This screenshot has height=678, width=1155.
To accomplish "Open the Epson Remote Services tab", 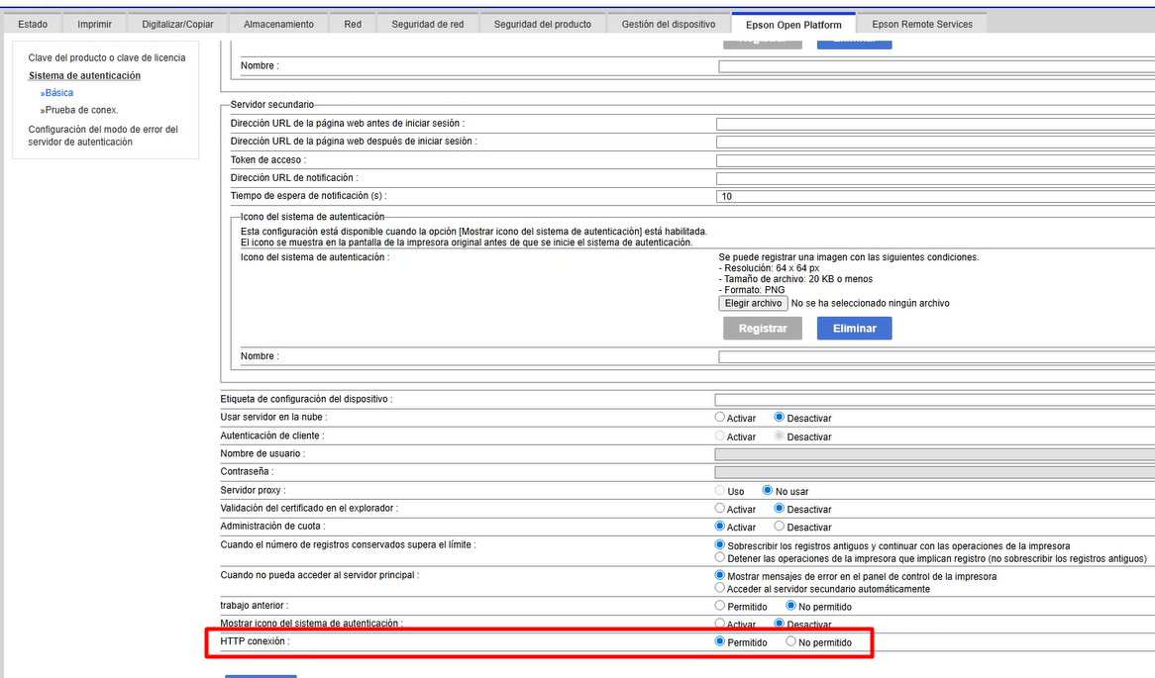I will pos(921,24).
